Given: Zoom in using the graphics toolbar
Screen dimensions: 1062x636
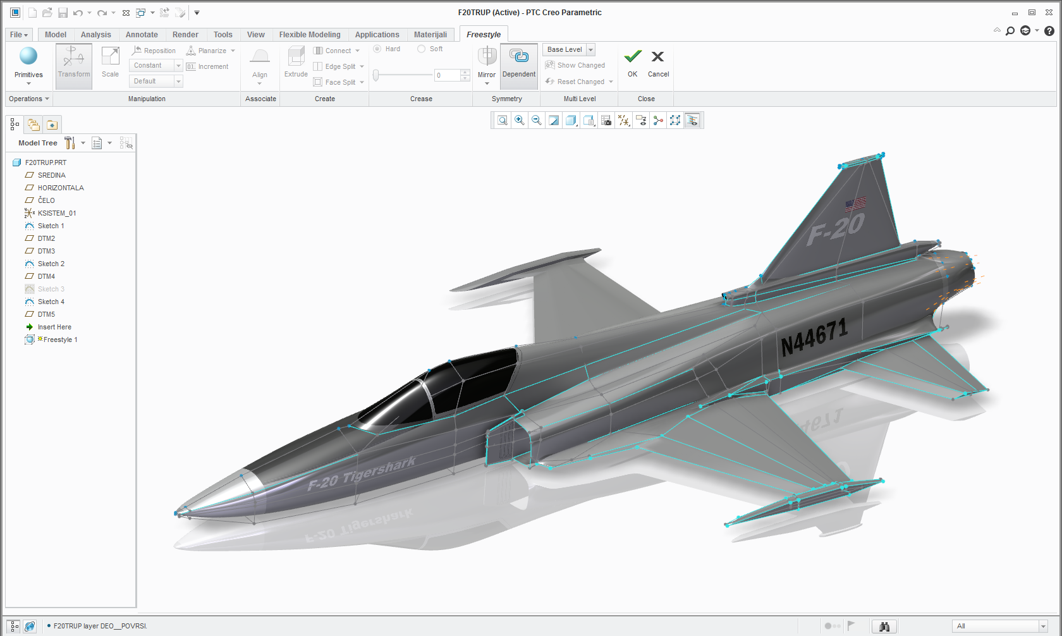Looking at the screenshot, I should [x=520, y=120].
